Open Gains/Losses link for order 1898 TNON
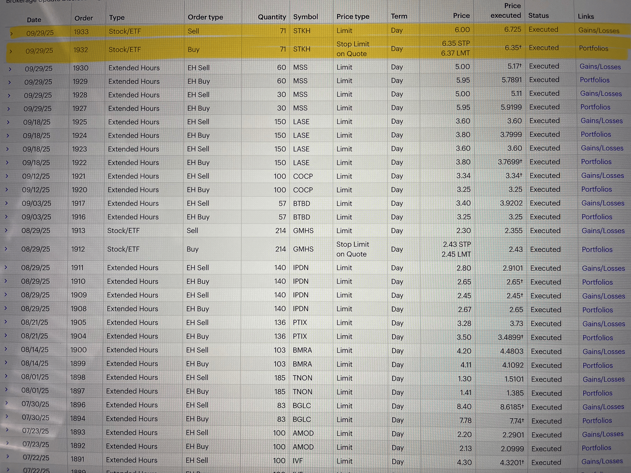 click(x=603, y=379)
